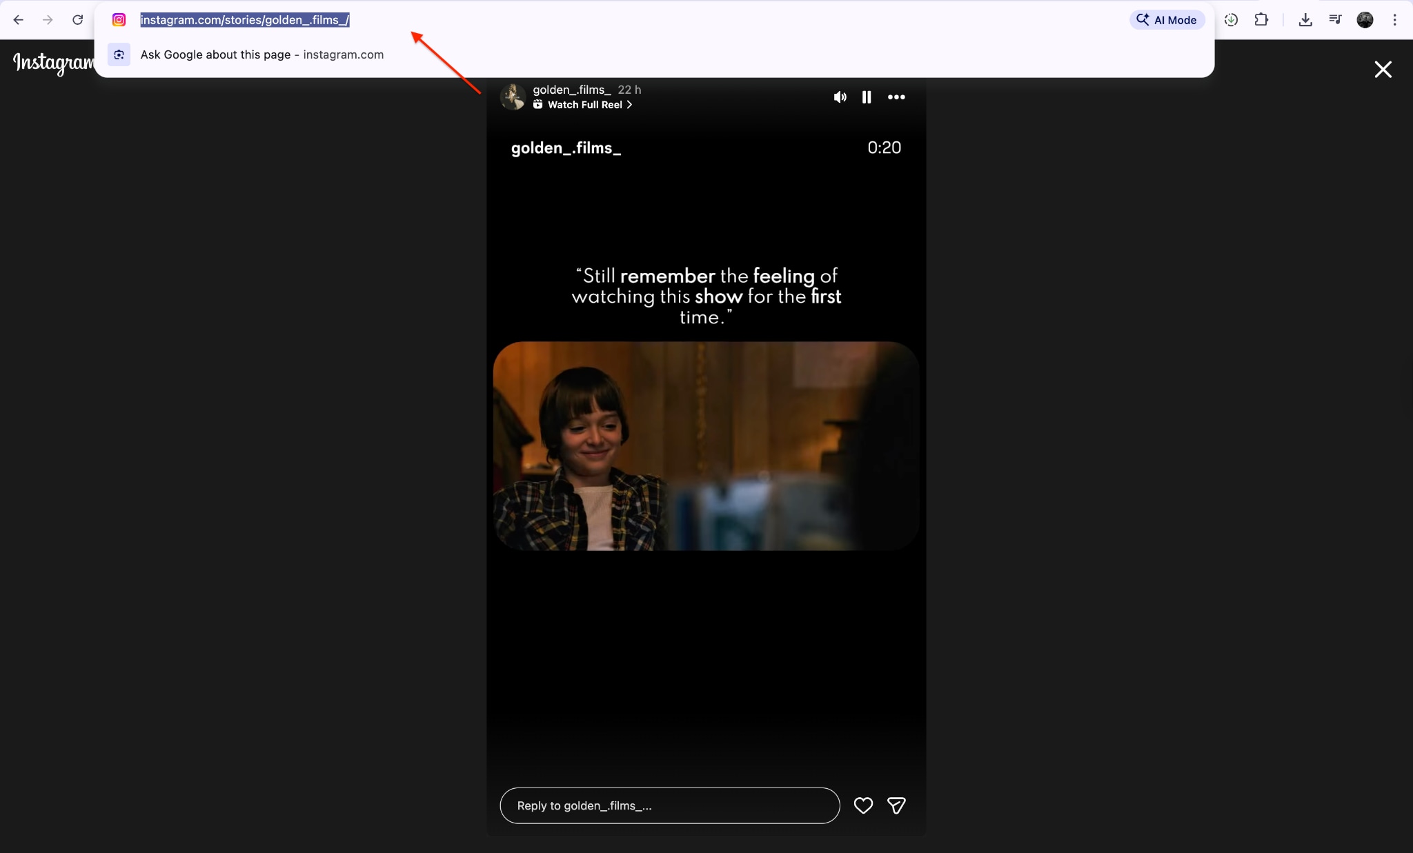1413x853 pixels.
Task: Open the story three-dot options menu
Action: click(896, 97)
